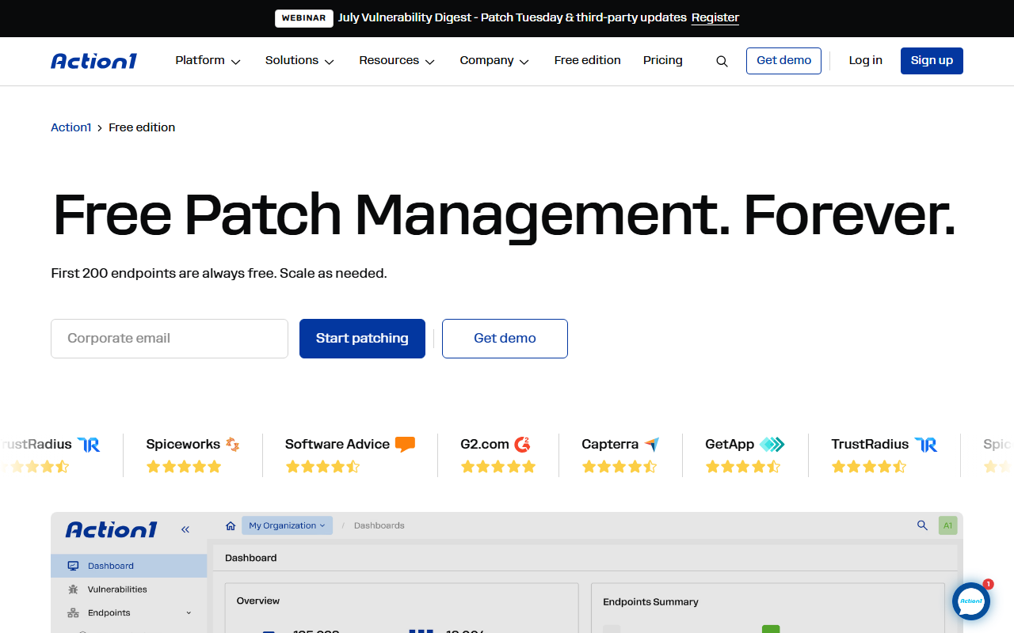Open the Pricing nav item
This screenshot has width=1014, height=633.
click(663, 60)
